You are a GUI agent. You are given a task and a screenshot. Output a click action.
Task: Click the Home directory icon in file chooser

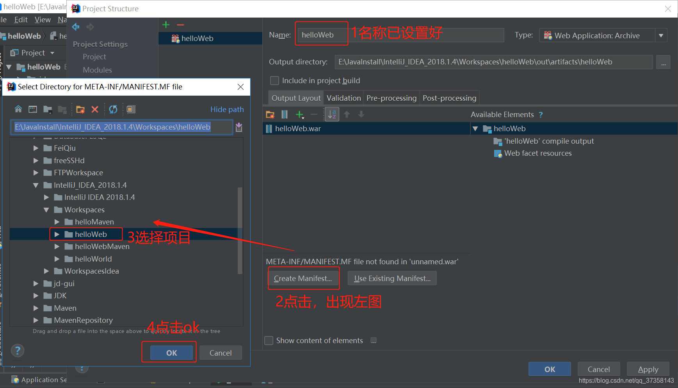tap(18, 109)
